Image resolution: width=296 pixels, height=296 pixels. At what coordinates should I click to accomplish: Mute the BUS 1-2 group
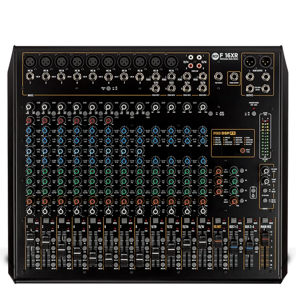[x=234, y=220]
